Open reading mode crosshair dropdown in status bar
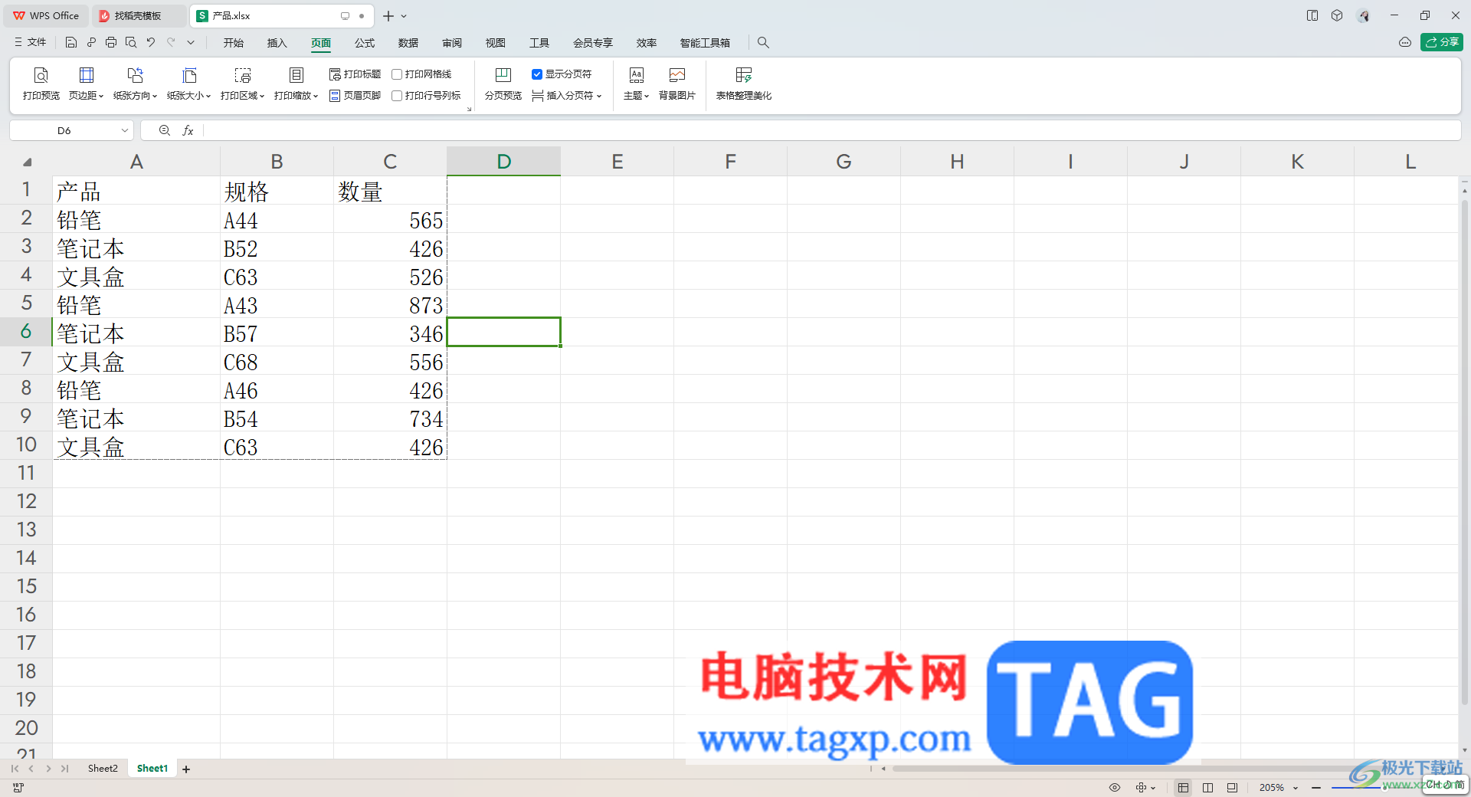 (x=1145, y=788)
